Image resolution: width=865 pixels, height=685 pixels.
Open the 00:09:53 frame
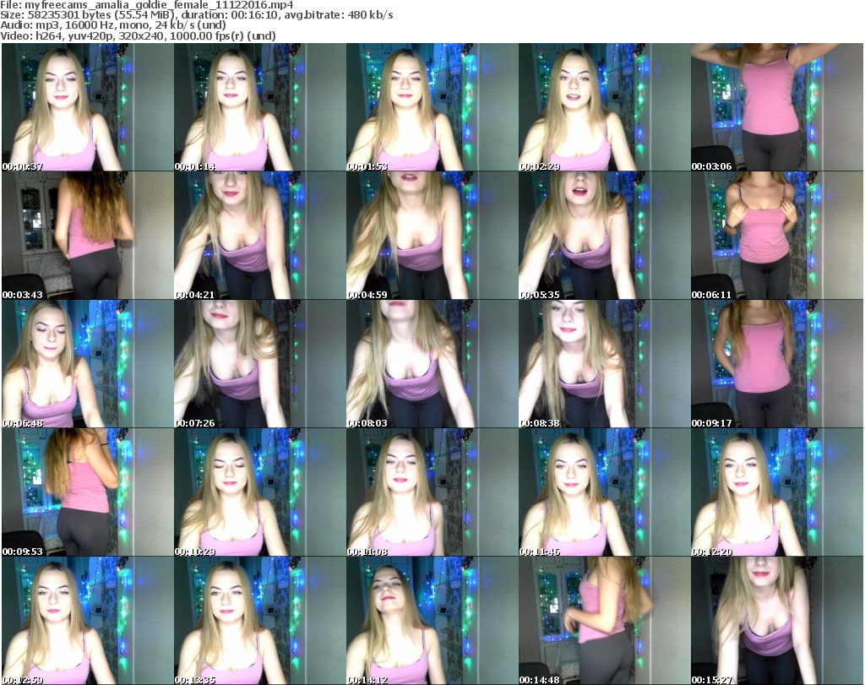tap(87, 492)
